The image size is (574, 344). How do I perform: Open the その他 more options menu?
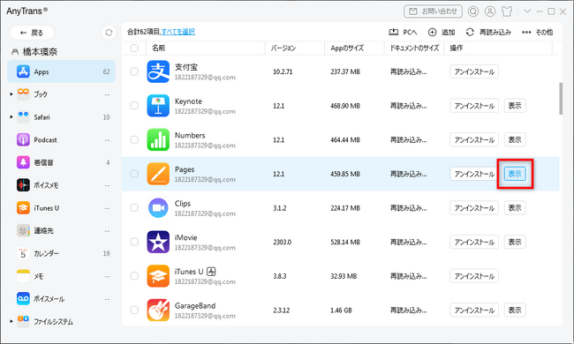click(537, 32)
